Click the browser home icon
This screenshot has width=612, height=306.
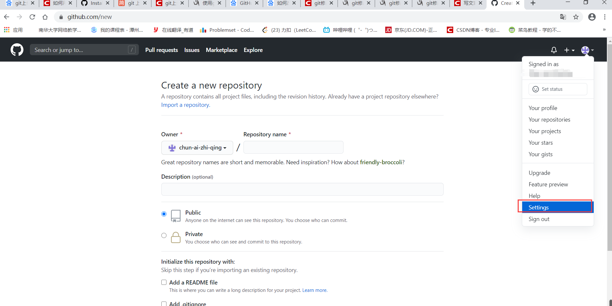(45, 17)
